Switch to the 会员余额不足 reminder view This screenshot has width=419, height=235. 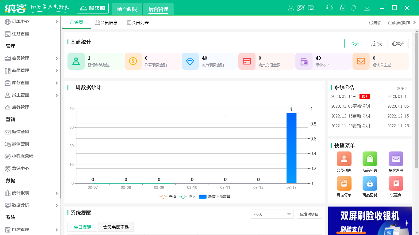(116, 227)
